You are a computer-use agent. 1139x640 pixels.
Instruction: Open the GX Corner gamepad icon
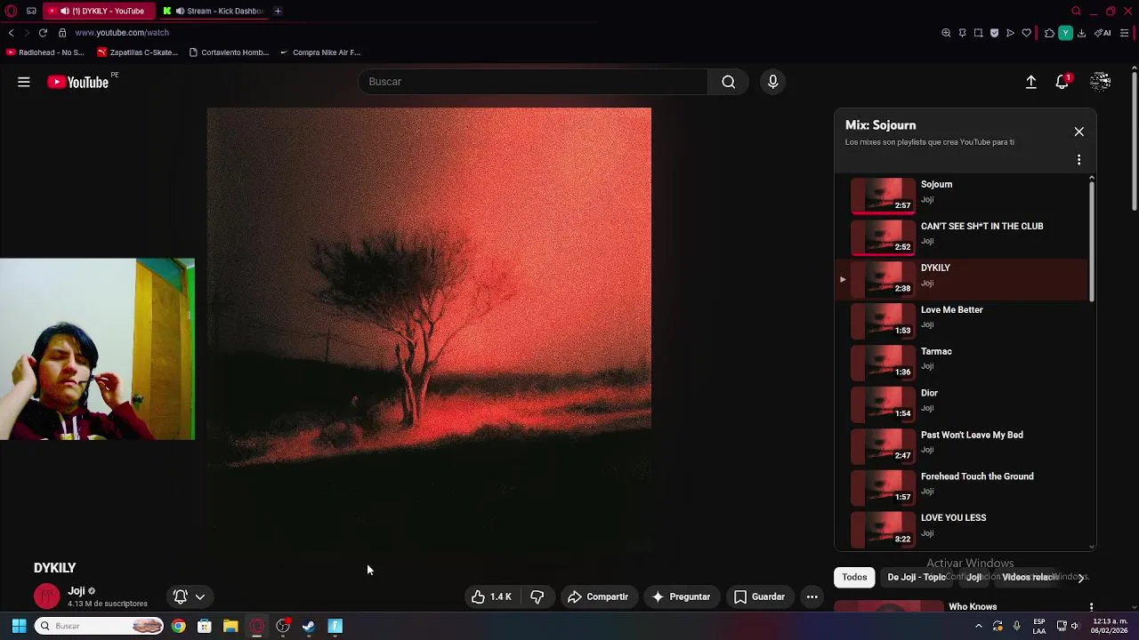[x=31, y=11]
